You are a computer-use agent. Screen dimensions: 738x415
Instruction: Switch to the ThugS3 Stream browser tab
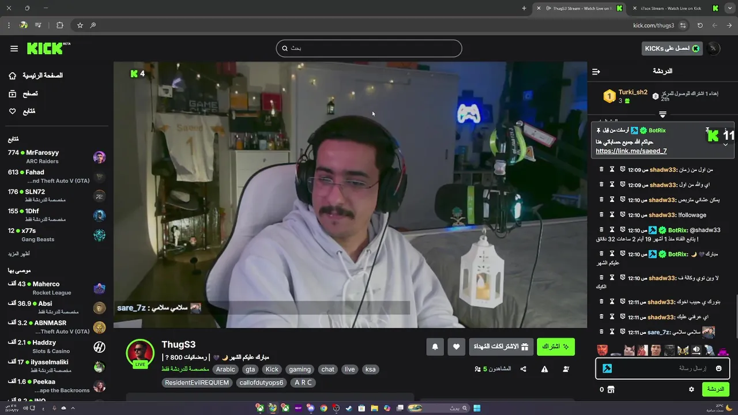[580, 8]
